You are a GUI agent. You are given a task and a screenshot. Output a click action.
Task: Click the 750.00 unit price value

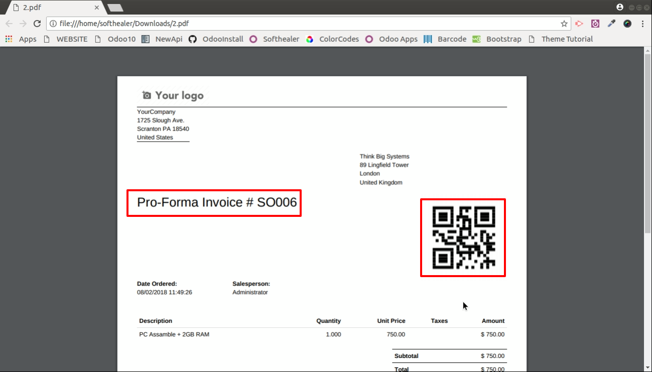[x=396, y=334]
